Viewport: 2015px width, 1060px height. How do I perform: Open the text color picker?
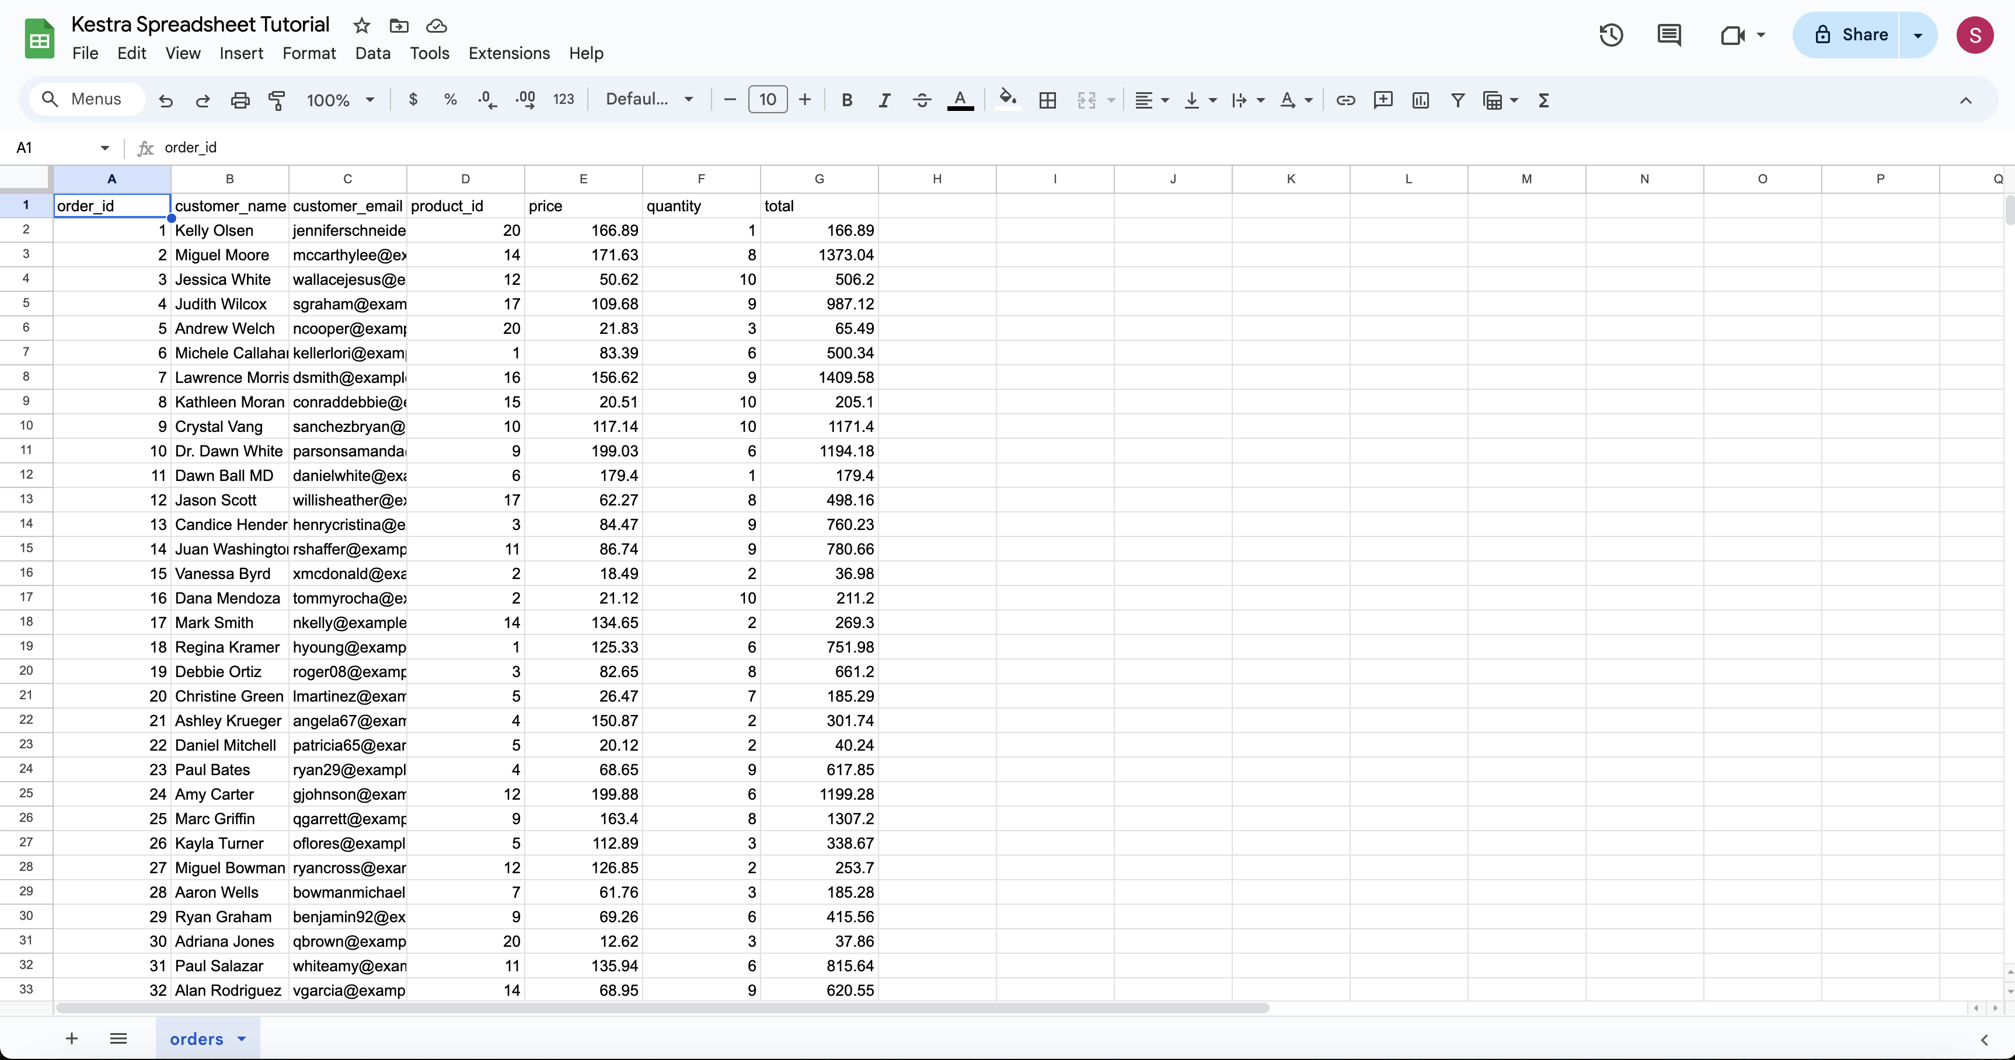(x=961, y=99)
